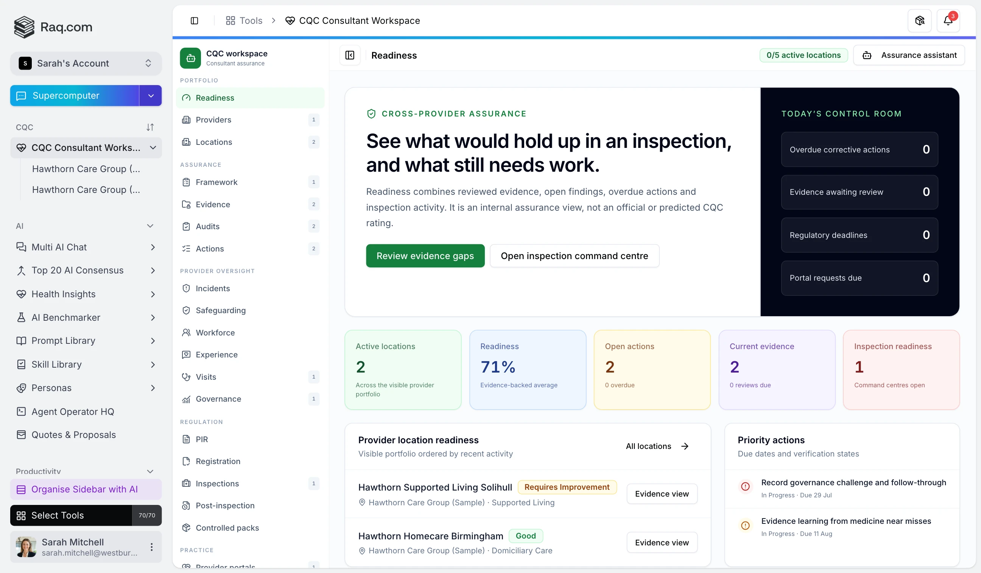The width and height of the screenshot is (981, 573).
Task: Click the green CQC workspace logo
Action: pyautogui.click(x=190, y=58)
